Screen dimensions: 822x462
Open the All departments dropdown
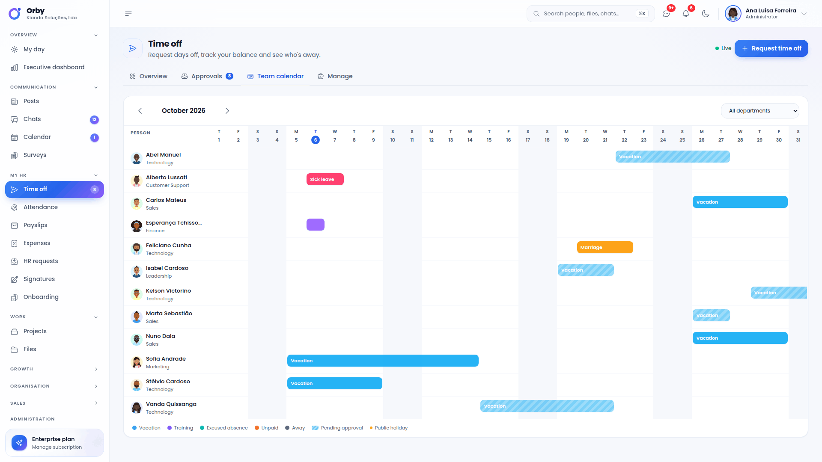point(760,111)
